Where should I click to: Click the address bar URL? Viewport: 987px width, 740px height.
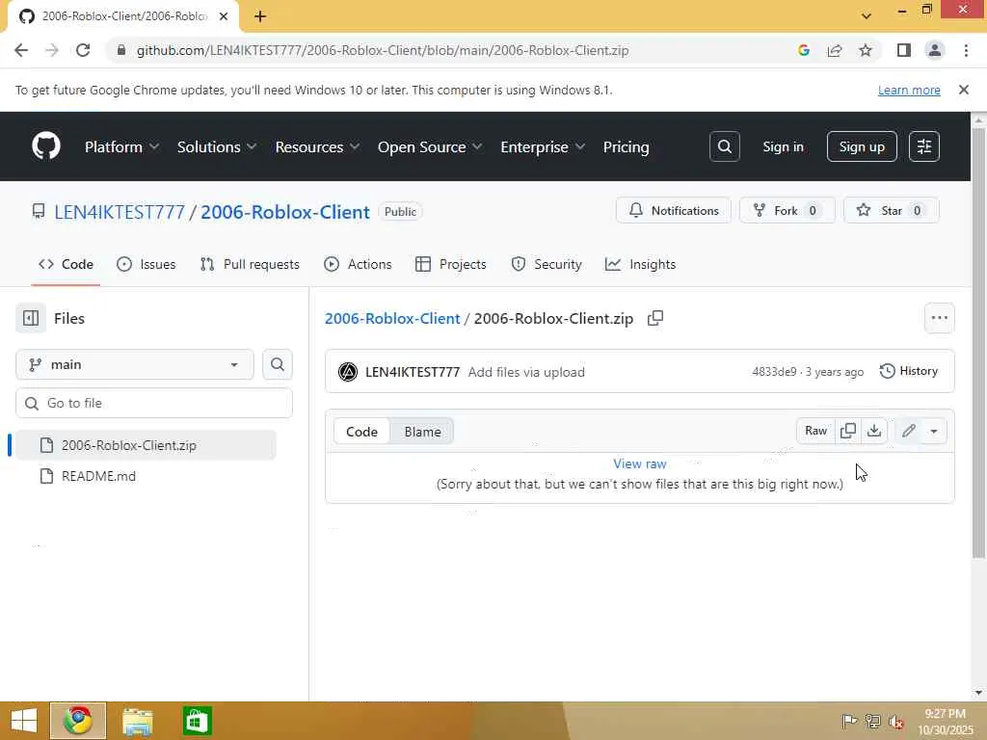pyautogui.click(x=383, y=50)
